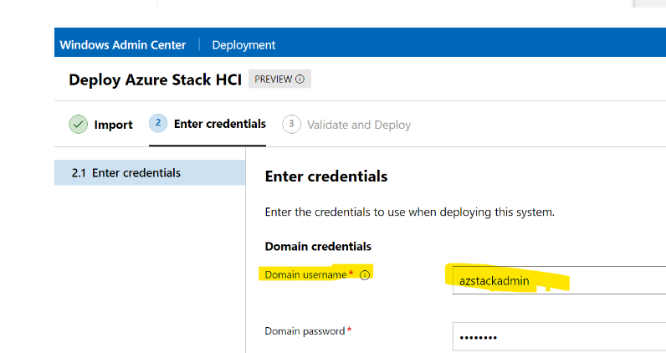This screenshot has width=666, height=353.
Task: Click the Enter credentials heading
Action: pos(326,176)
